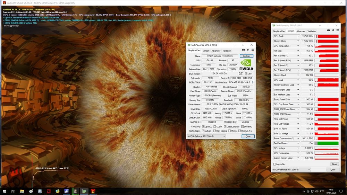Screen dimensions: 347x195
Task: Click the red square taskbar icon
Action: point(49,191)
